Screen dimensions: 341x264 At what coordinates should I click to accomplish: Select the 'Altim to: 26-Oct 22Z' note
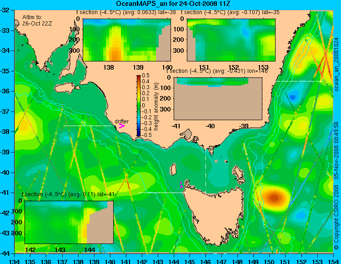click(x=37, y=20)
